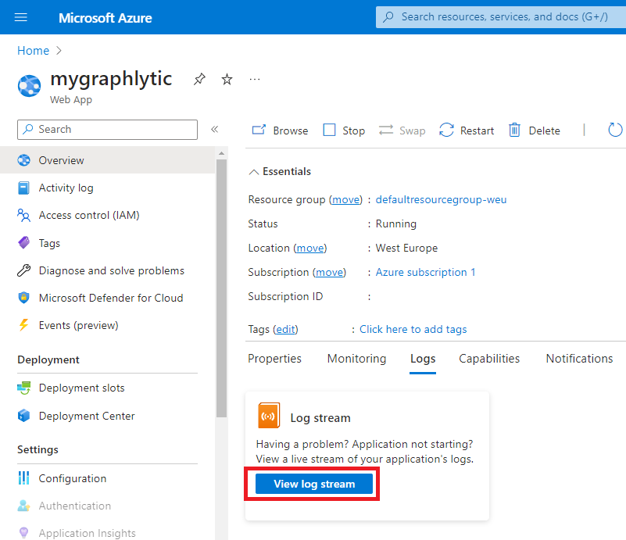Focus the sidebar Search field
Screen dimensions: 626x540
coord(109,130)
